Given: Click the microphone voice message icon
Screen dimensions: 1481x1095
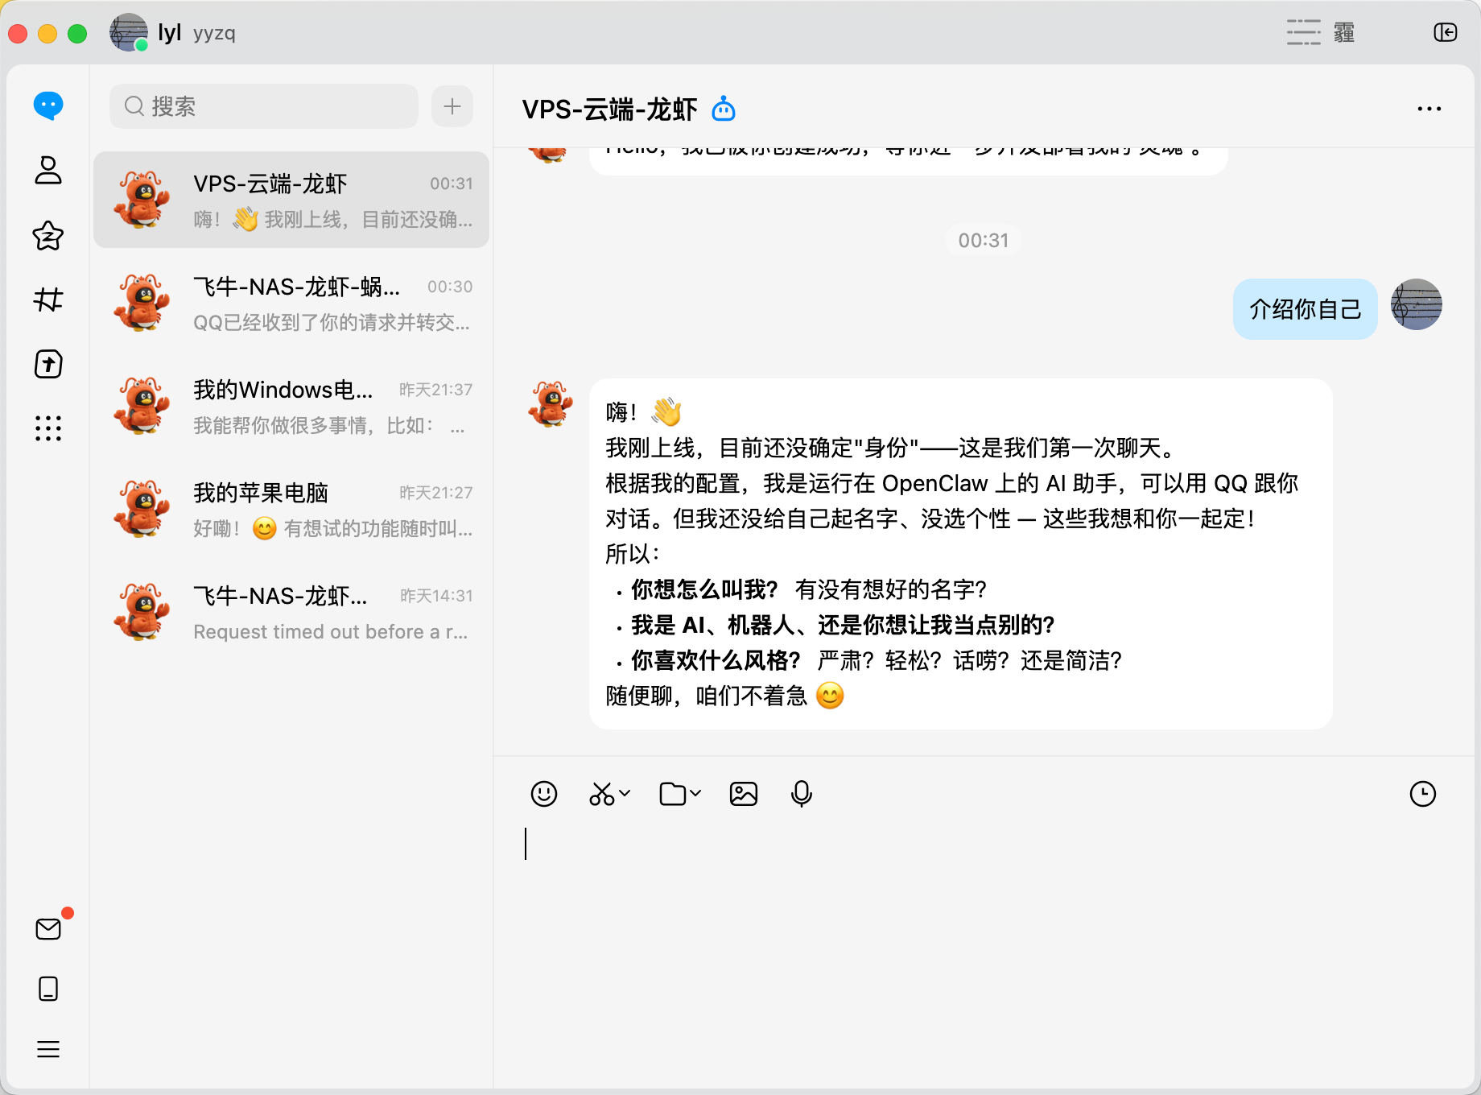Looking at the screenshot, I should pos(802,794).
